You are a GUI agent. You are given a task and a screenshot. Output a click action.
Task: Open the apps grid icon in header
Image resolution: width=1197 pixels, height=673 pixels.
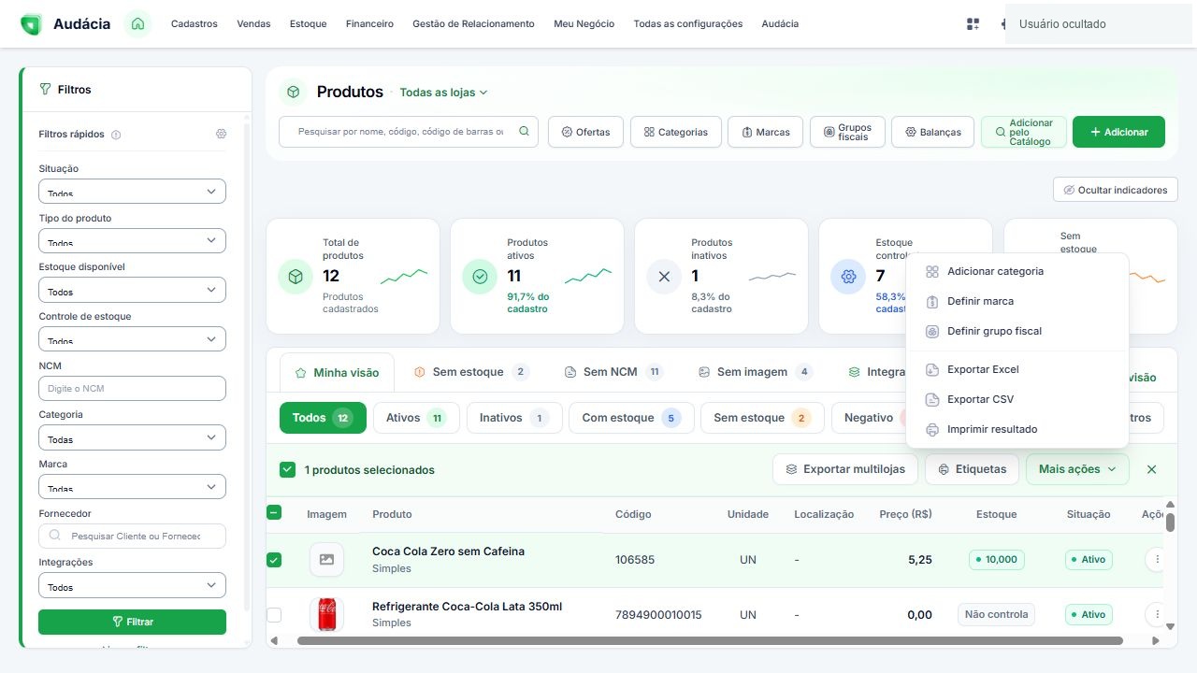pos(973,24)
